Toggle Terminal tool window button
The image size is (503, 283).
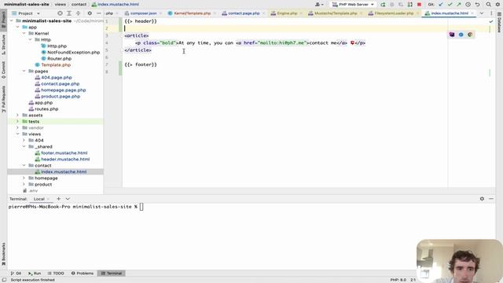[112, 274]
